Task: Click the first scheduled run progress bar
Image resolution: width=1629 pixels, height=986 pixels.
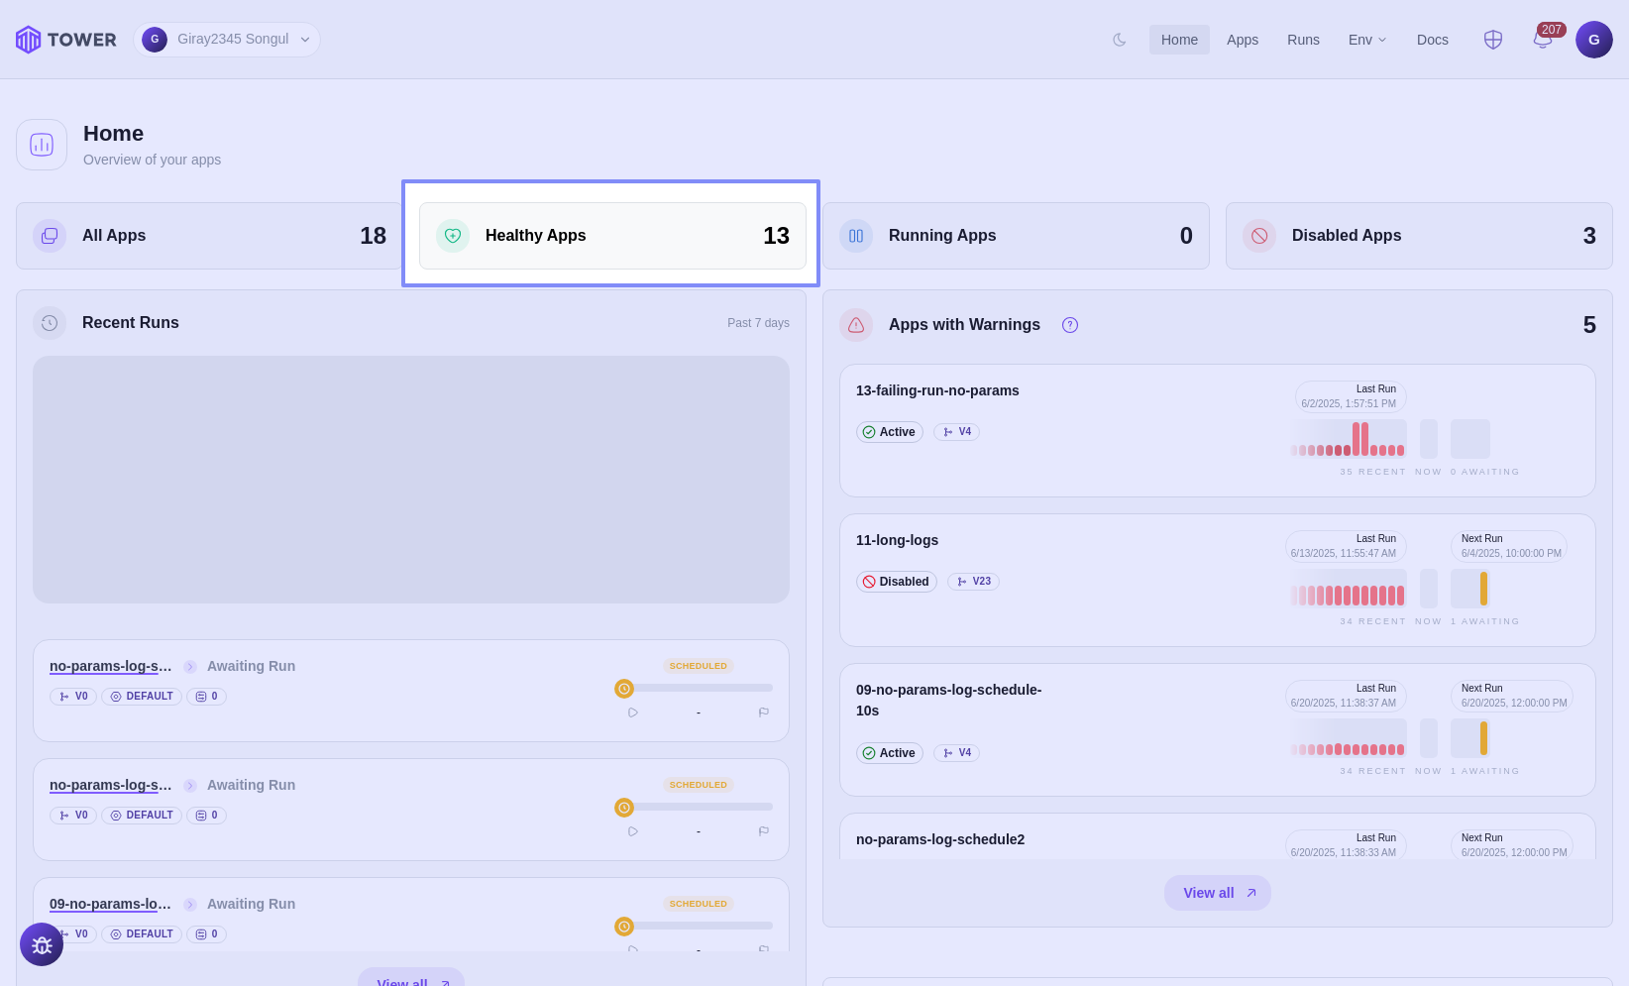Action: pyautogui.click(x=698, y=688)
